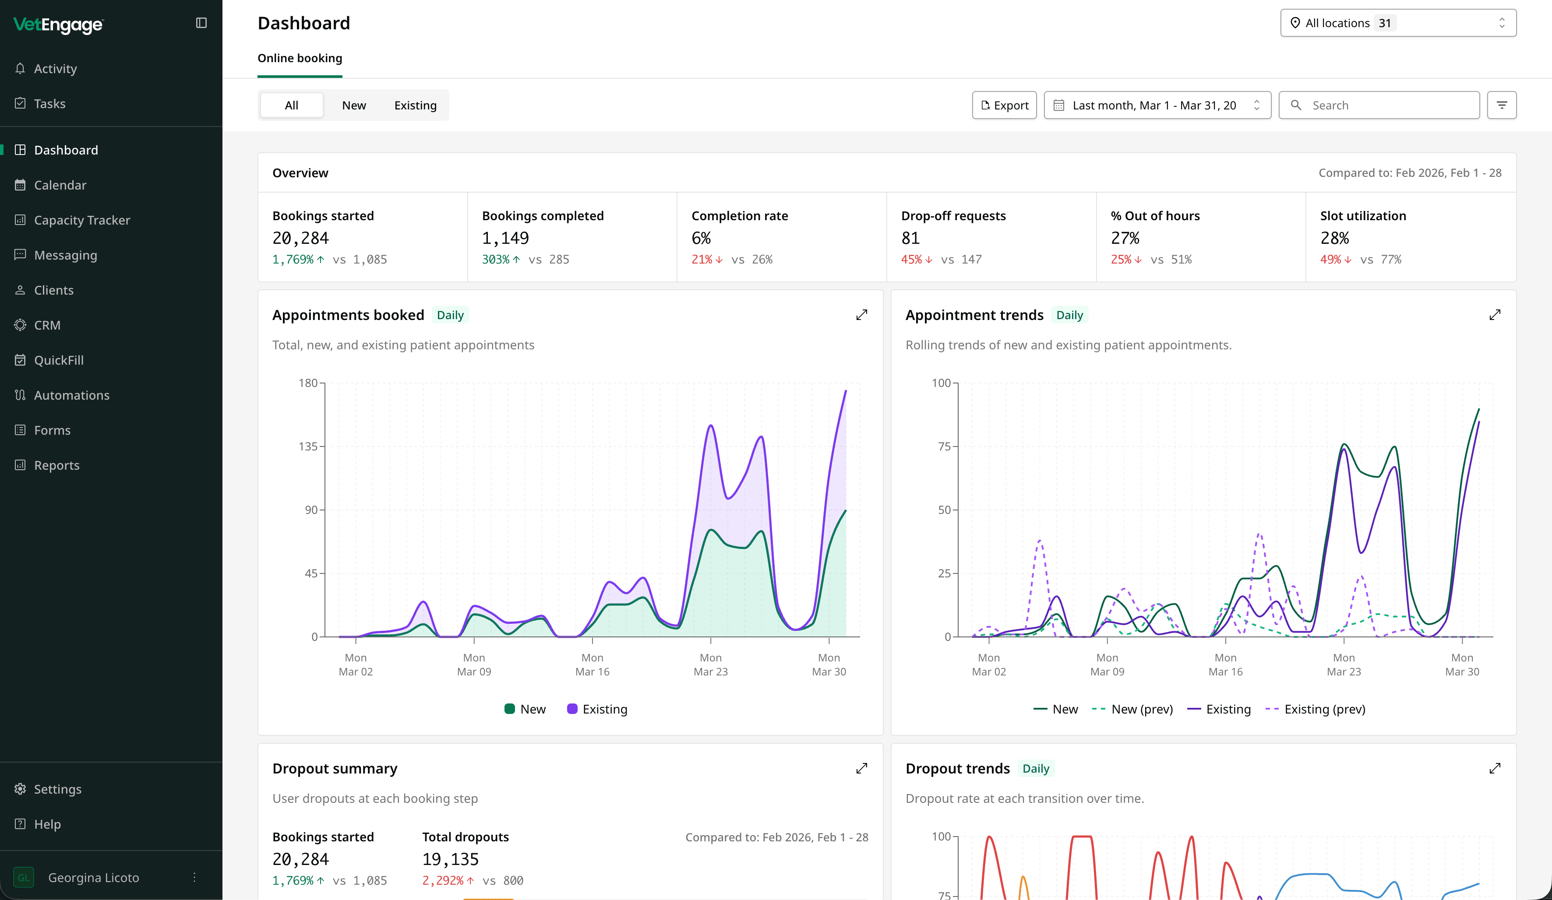
Task: Click the Automations flow icon
Action: tap(20, 395)
